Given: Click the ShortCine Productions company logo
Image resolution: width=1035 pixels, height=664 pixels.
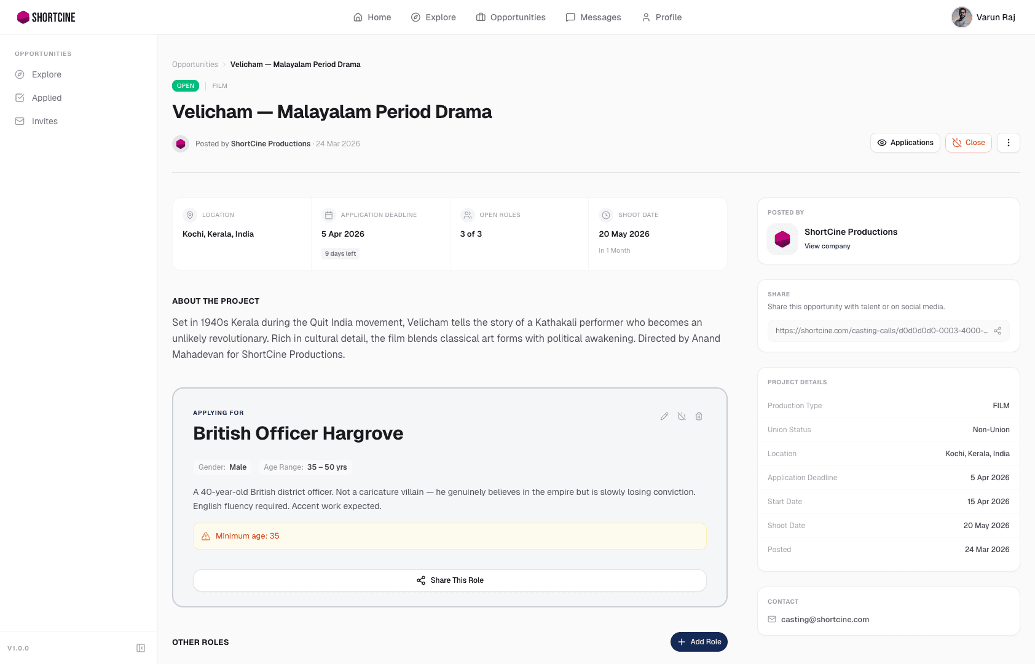Looking at the screenshot, I should coord(782,239).
